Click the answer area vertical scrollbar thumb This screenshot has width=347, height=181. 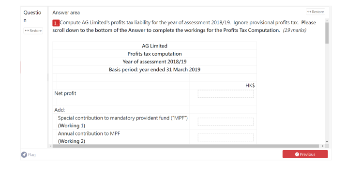[x=327, y=33]
